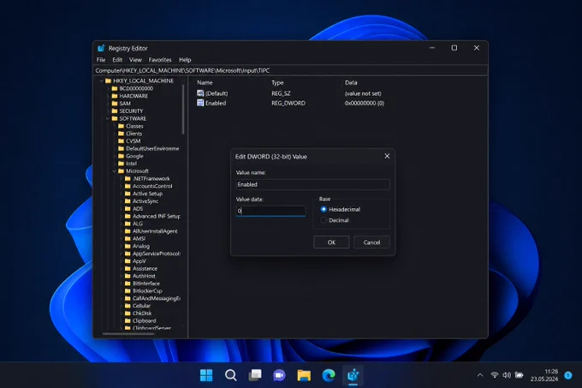Cancel the Edit DWORD dialog
This screenshot has height=388, width=582.
pyautogui.click(x=371, y=242)
